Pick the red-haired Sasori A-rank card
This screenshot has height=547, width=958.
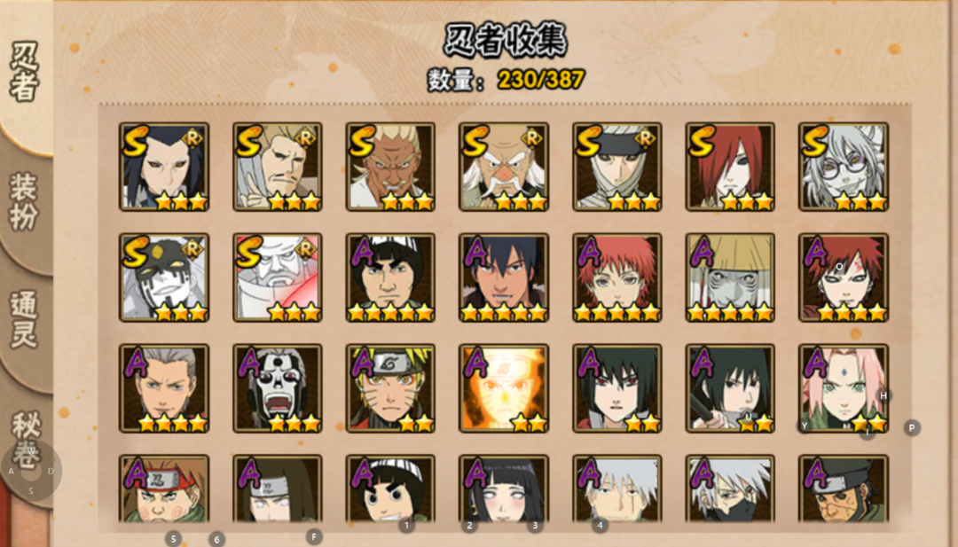617,277
